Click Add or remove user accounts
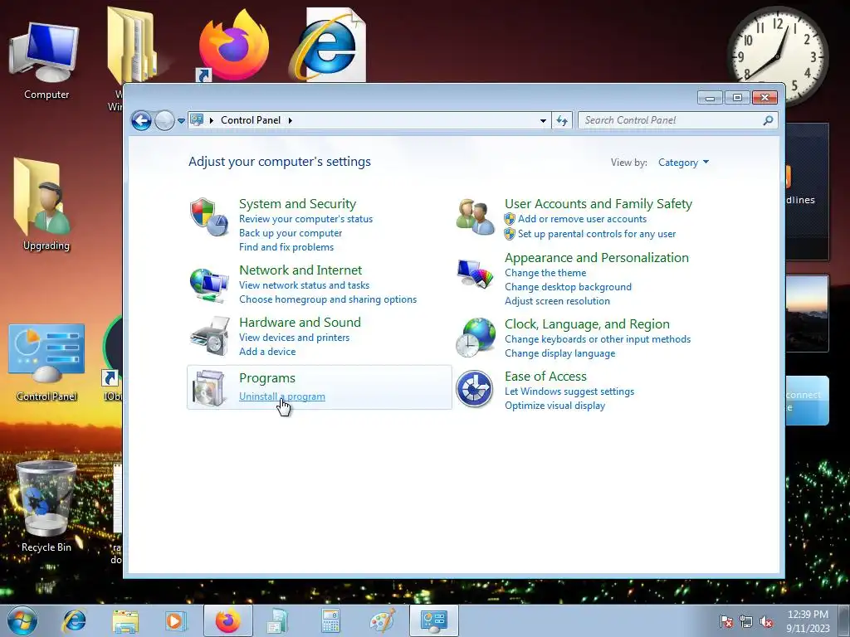The image size is (850, 637). (x=582, y=219)
